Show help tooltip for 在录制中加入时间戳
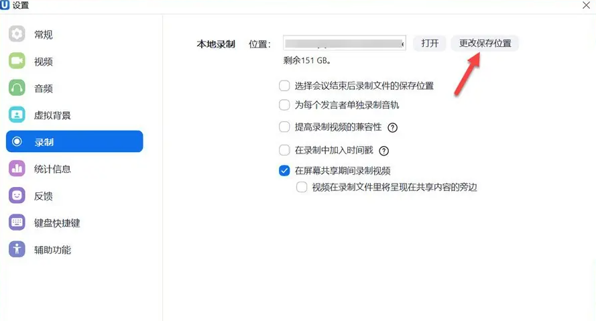This screenshot has height=321, width=596. pyautogui.click(x=384, y=151)
